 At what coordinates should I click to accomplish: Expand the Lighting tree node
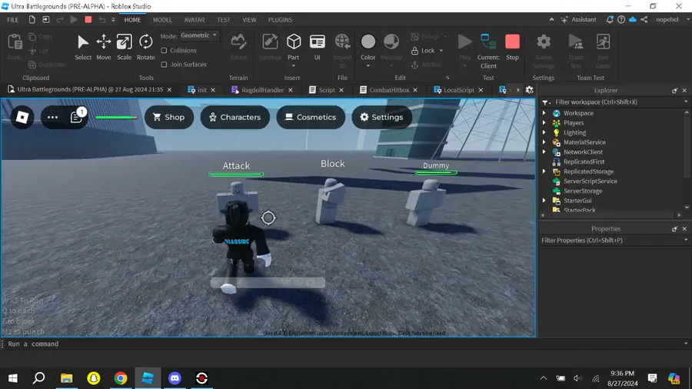click(x=544, y=132)
